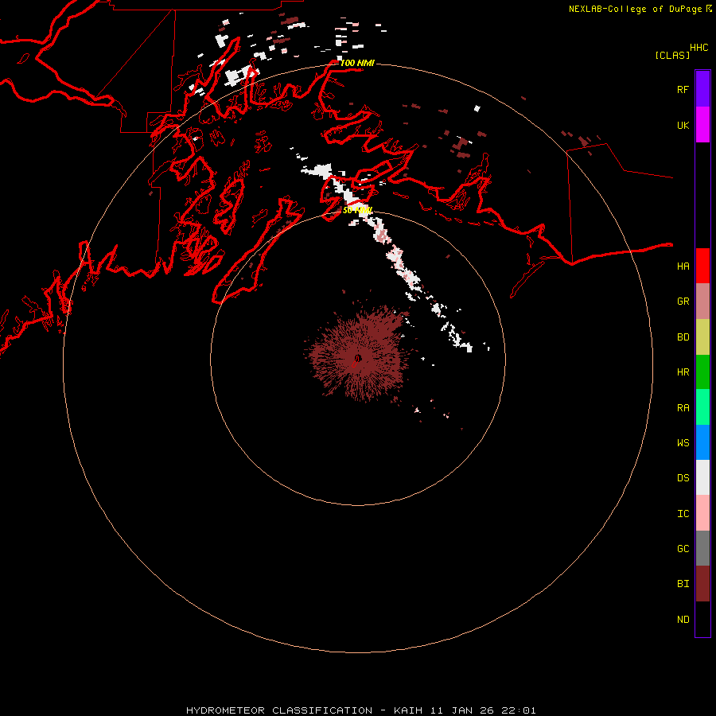Click the [CLAS] legend header
The width and height of the screenshot is (716, 716).
click(672, 56)
